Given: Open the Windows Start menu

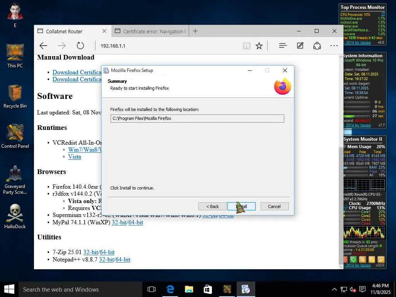Looking at the screenshot, I should (x=9, y=289).
